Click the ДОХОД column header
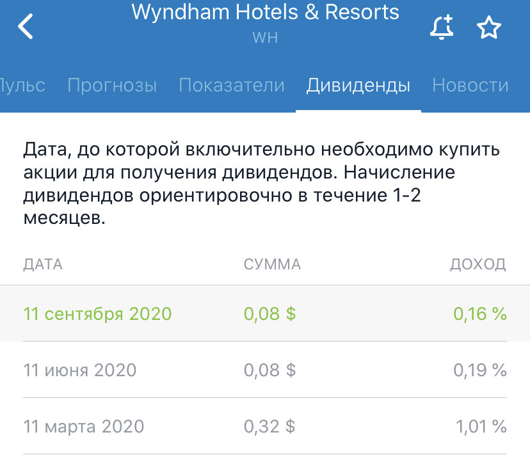 [x=478, y=264]
